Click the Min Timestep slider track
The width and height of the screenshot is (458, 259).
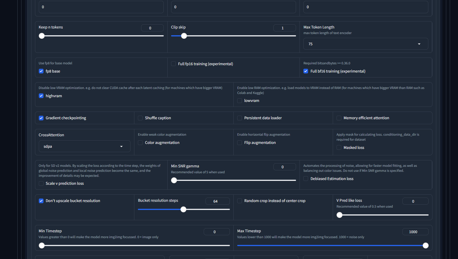(134, 245)
